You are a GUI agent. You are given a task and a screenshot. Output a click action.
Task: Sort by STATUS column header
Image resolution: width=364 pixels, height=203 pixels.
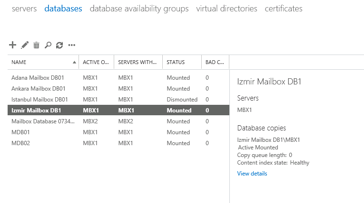point(182,62)
